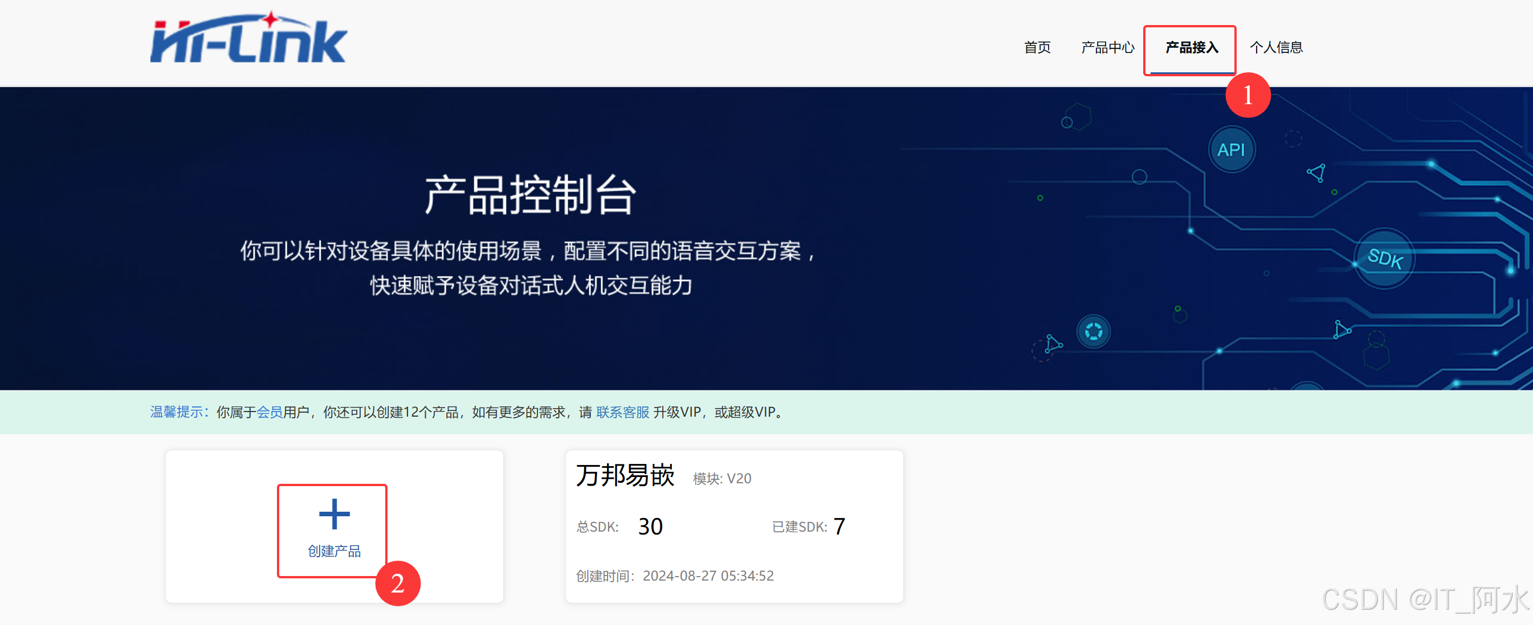Click the red circle marker numbered 1
The width and height of the screenshot is (1533, 625).
tap(1247, 95)
